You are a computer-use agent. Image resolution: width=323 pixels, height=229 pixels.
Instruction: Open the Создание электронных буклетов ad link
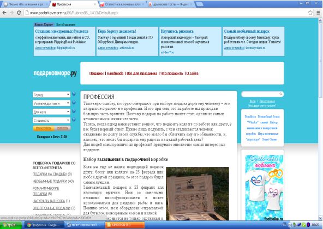62,31
